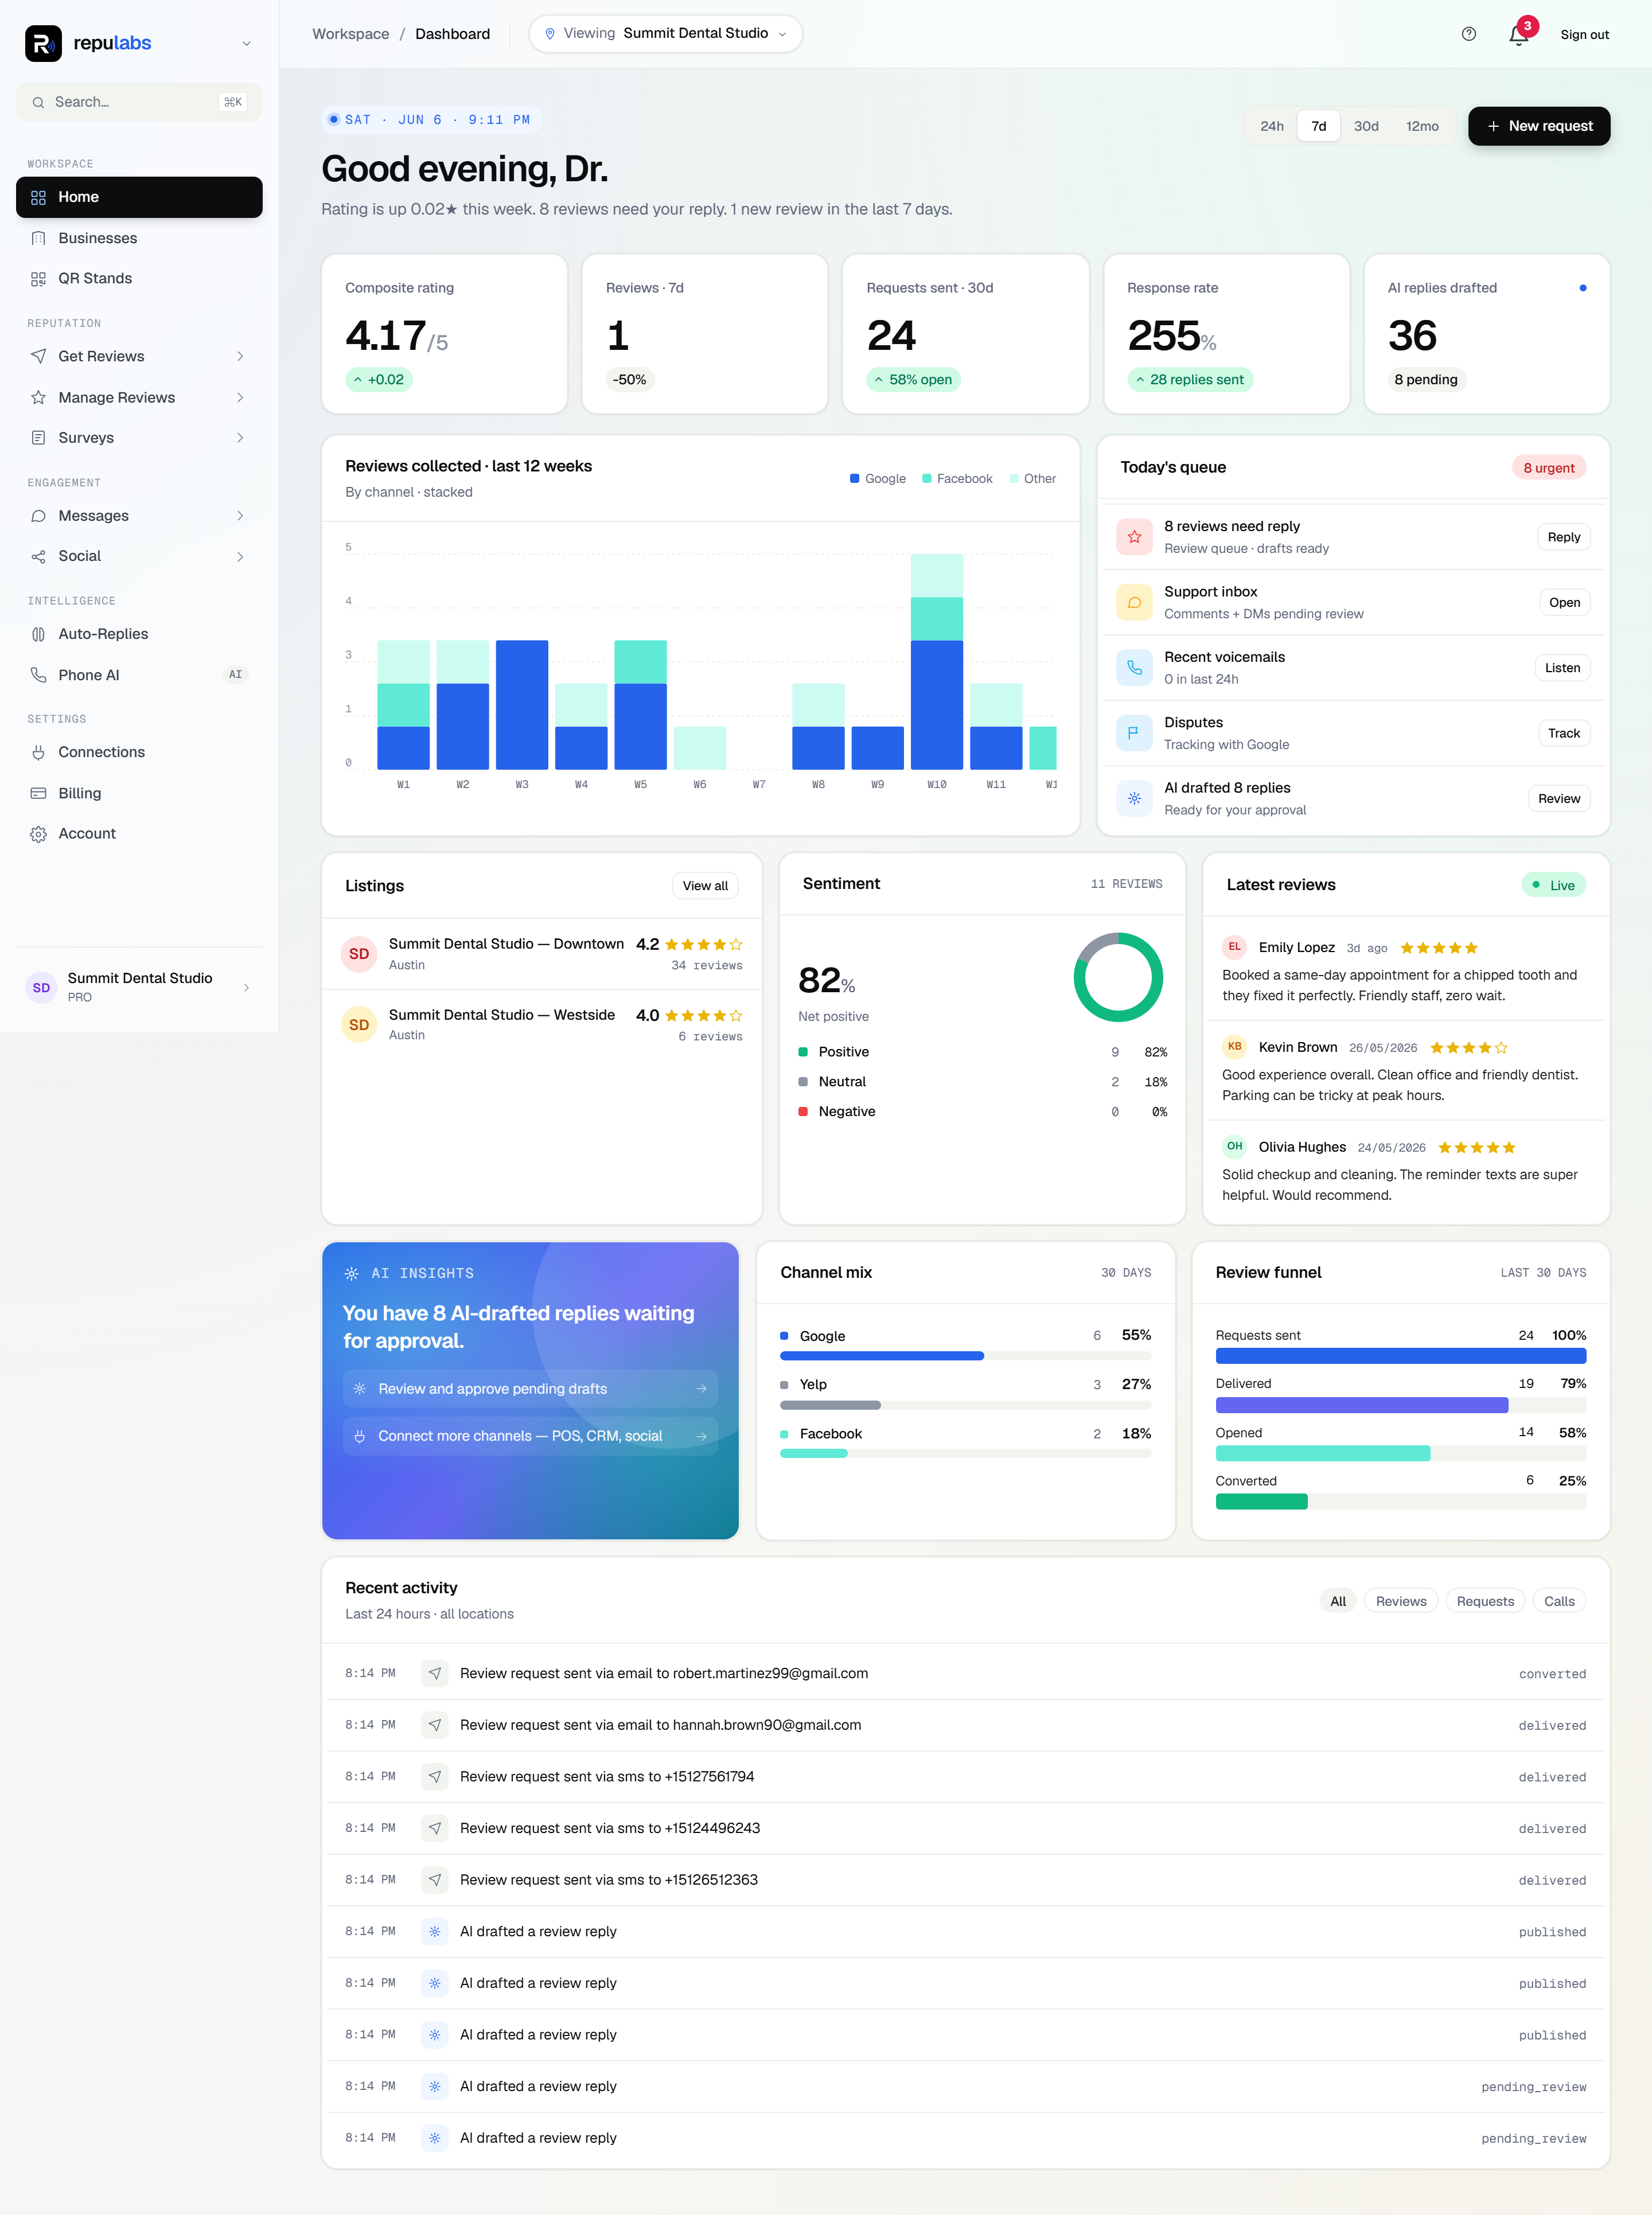Toggle Google series in chart legend
The width and height of the screenshot is (1652, 2215).
[x=877, y=479]
